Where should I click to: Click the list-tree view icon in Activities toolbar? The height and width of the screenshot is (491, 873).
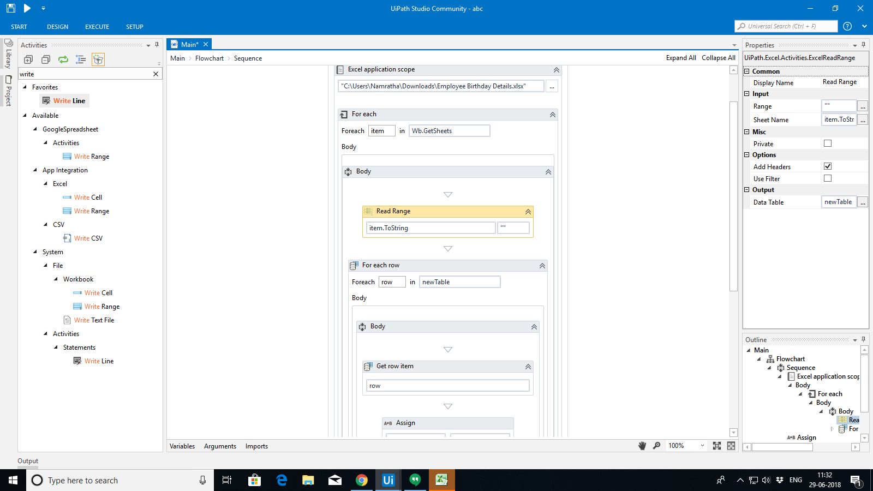(x=81, y=59)
